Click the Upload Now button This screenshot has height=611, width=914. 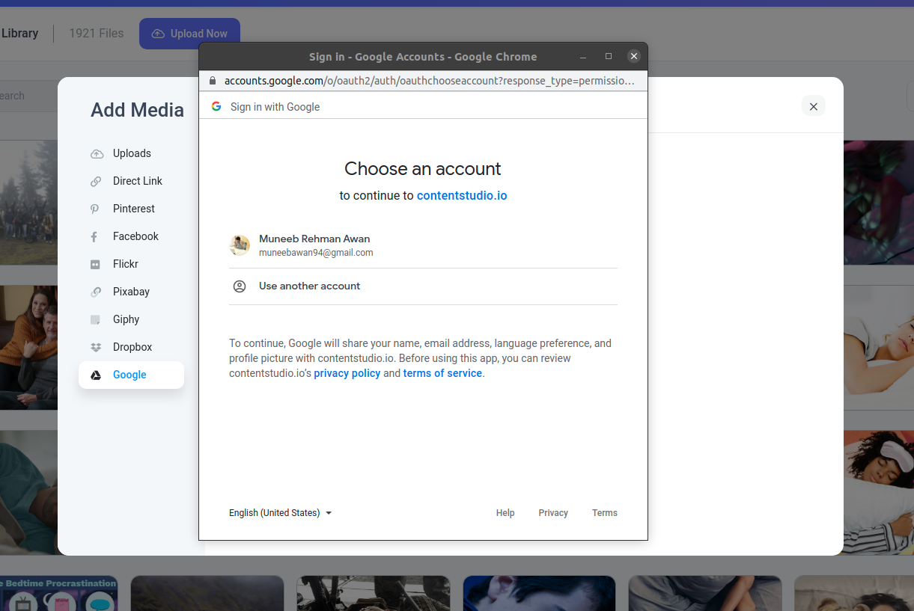pyautogui.click(x=189, y=34)
